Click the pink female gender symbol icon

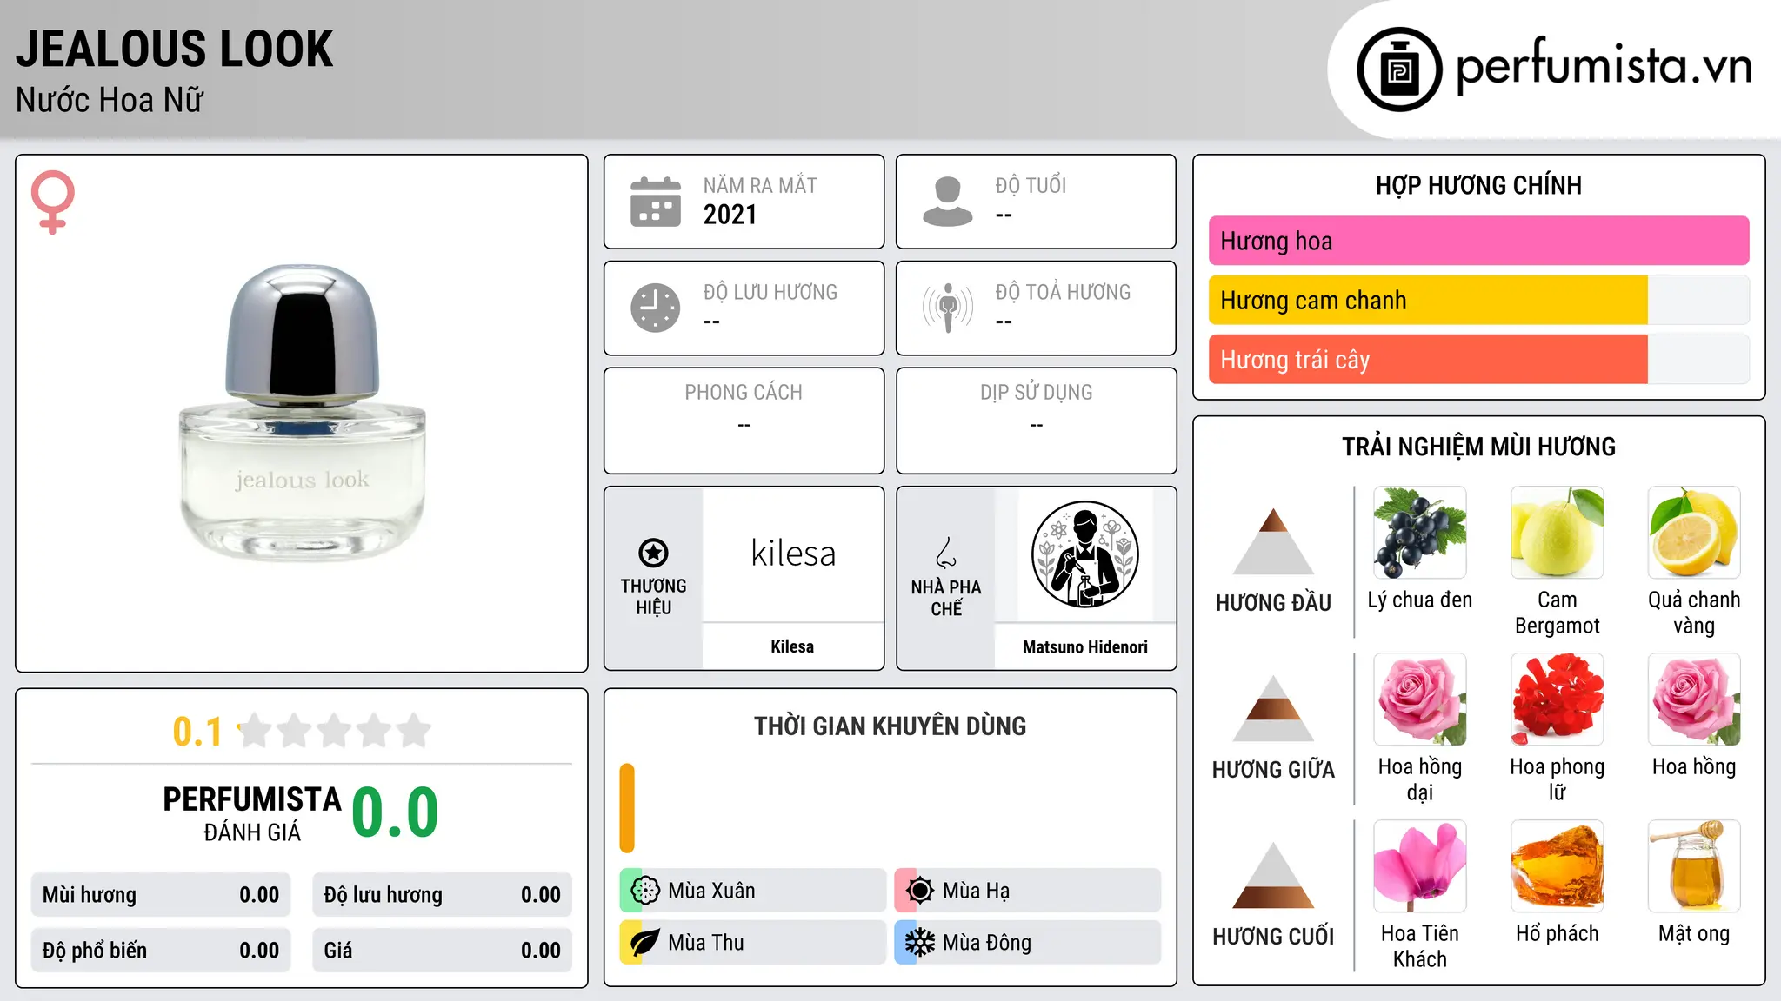[52, 202]
